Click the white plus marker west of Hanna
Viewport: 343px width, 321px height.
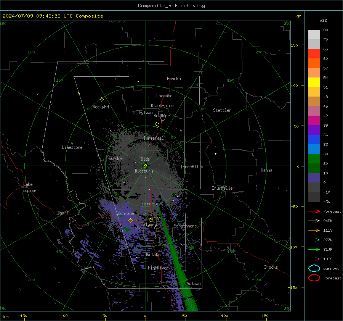point(215,153)
